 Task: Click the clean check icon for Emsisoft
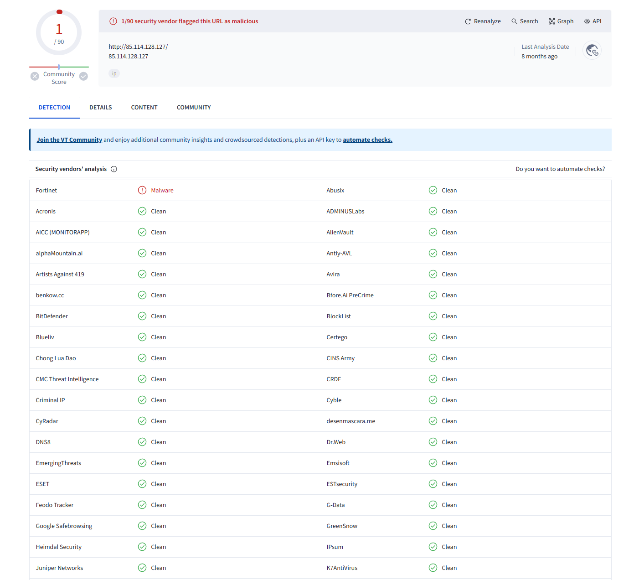tap(433, 463)
